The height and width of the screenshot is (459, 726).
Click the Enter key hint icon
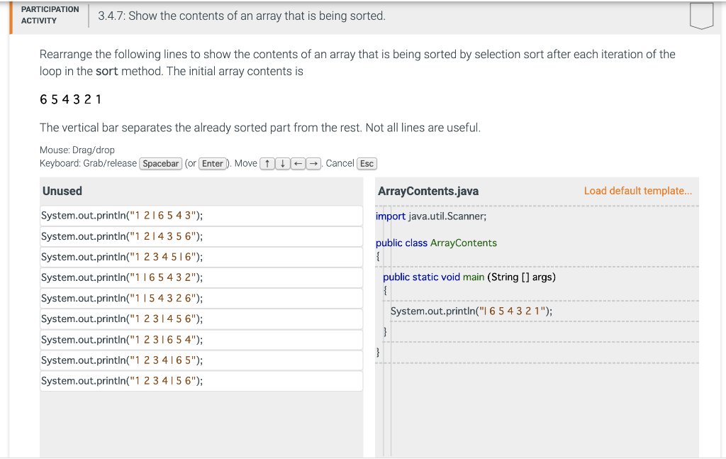pyautogui.click(x=213, y=163)
